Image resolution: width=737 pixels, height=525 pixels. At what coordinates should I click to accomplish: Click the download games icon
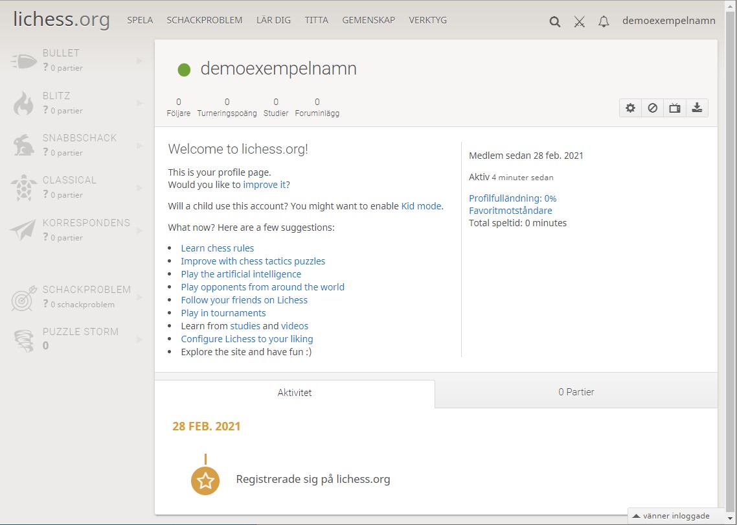pos(697,108)
